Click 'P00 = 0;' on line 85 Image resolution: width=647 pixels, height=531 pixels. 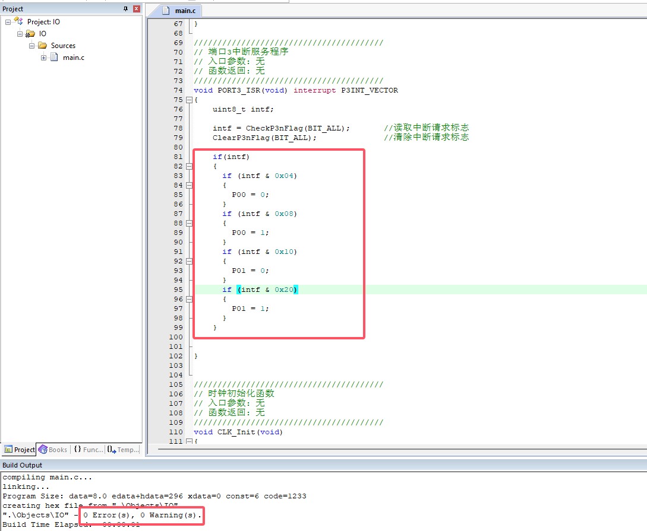[x=250, y=195]
